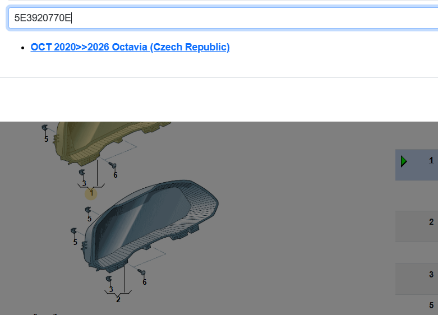Click upper callout 5 beside blue cluster
This screenshot has height=315, width=438.
click(89, 219)
